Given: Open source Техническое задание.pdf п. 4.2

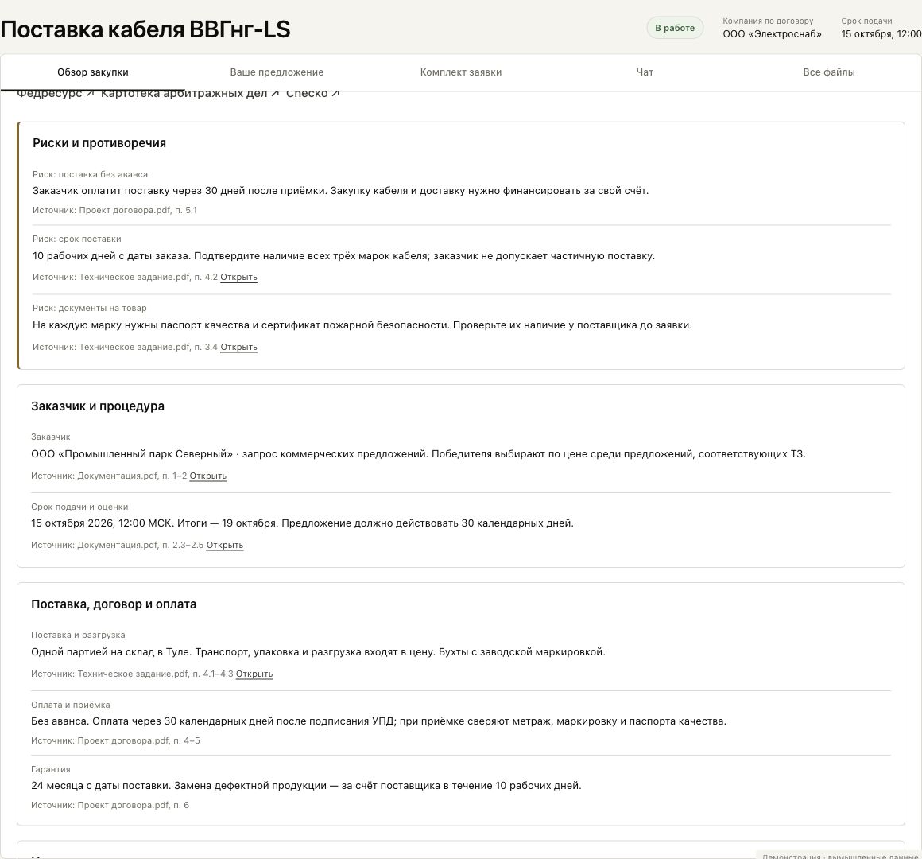Looking at the screenshot, I should [238, 277].
